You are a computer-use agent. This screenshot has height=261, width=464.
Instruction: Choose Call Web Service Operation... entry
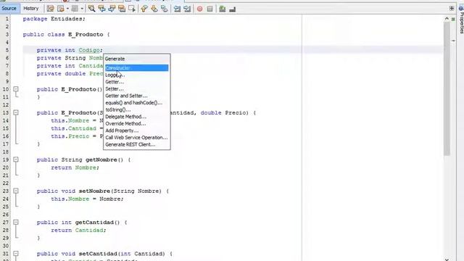137,138
